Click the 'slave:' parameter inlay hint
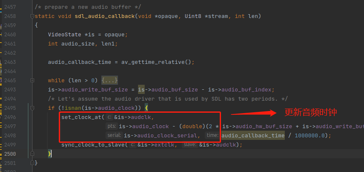The image size is (364, 172). (190, 144)
